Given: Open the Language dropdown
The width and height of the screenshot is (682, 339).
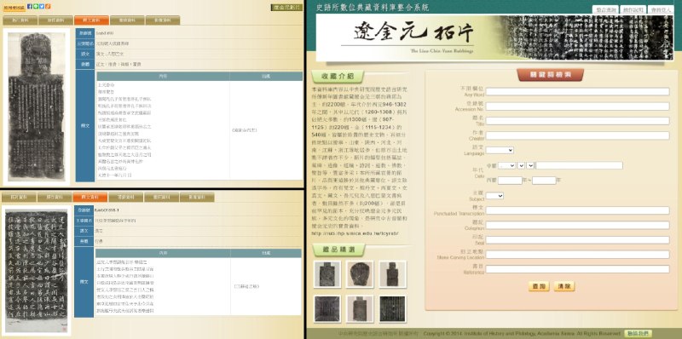Looking at the screenshot, I should click(x=500, y=151).
